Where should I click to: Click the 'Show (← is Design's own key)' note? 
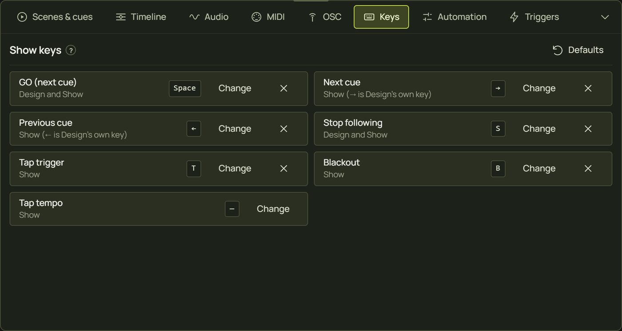point(73,135)
